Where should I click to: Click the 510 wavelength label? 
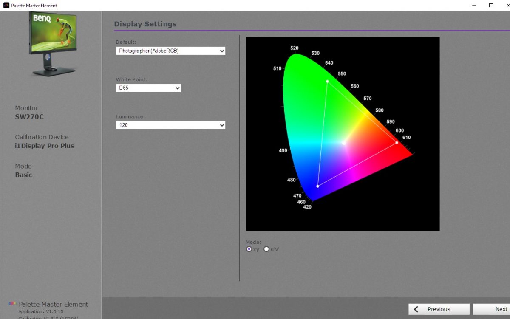click(x=278, y=68)
